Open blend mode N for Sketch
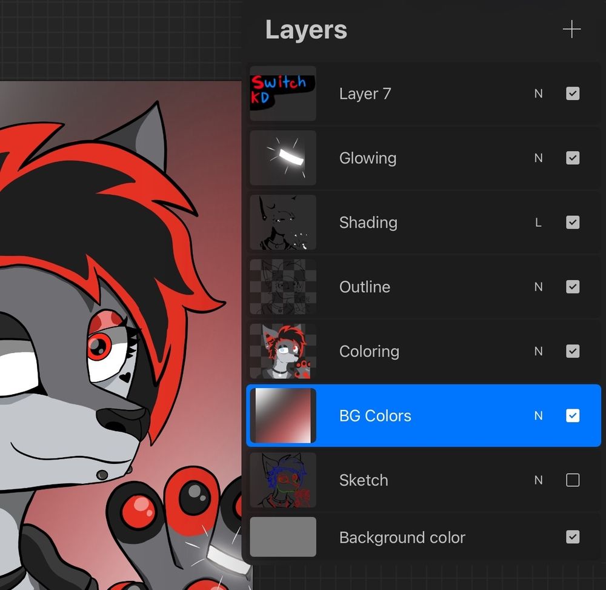This screenshot has height=590, width=606. tap(538, 480)
